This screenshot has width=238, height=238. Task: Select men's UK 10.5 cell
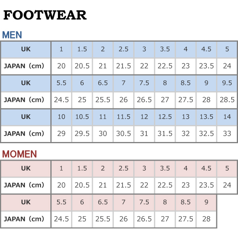(82, 117)
